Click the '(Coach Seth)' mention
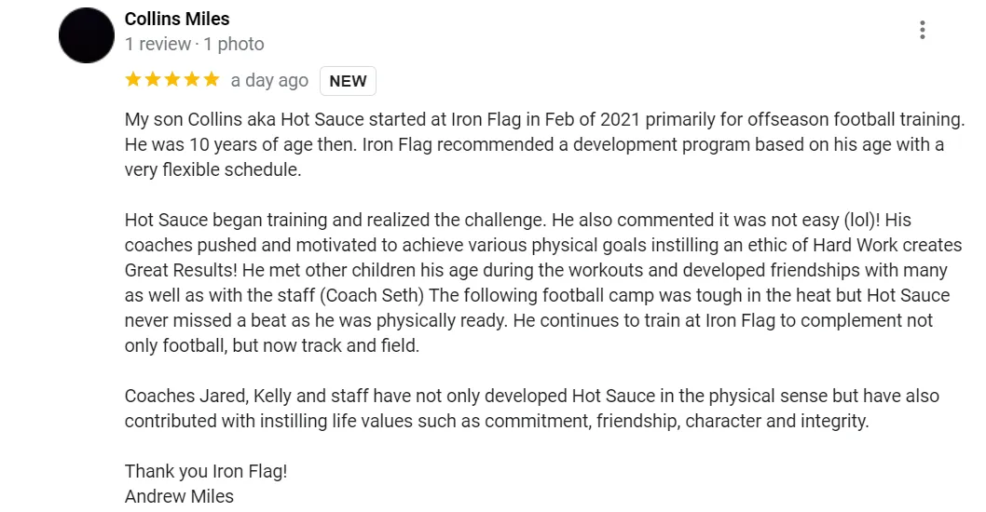986x512 pixels. tap(375, 295)
